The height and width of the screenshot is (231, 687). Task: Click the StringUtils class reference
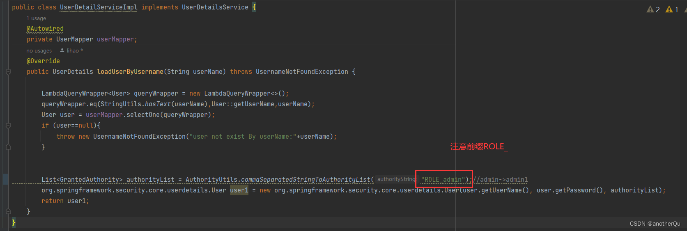pyautogui.click(x=121, y=104)
